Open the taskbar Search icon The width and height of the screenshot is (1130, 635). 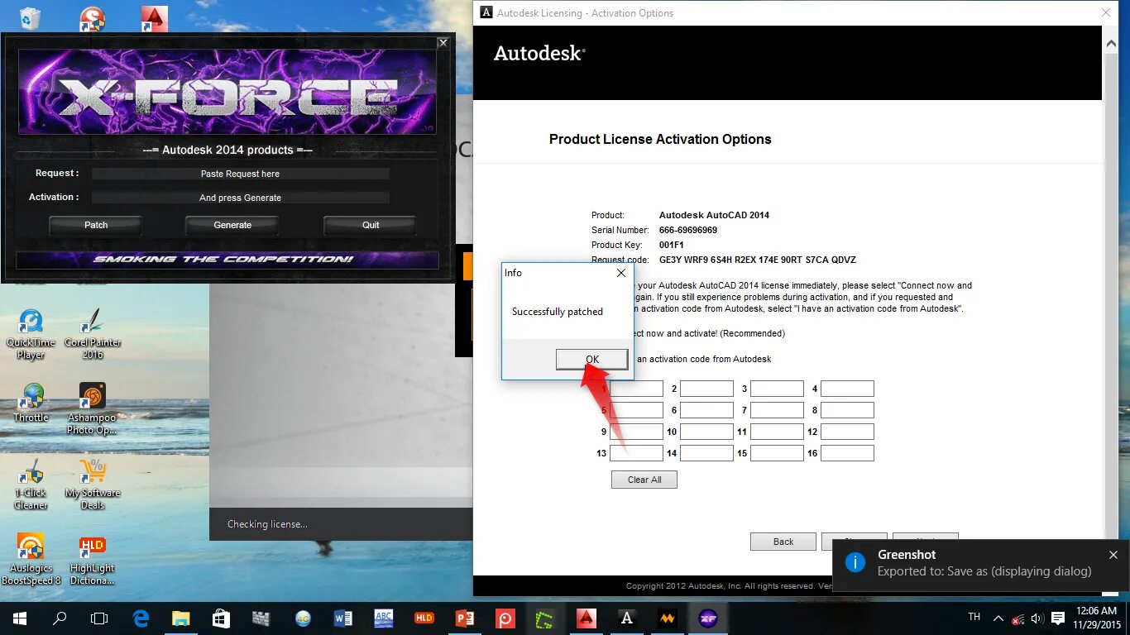60,618
